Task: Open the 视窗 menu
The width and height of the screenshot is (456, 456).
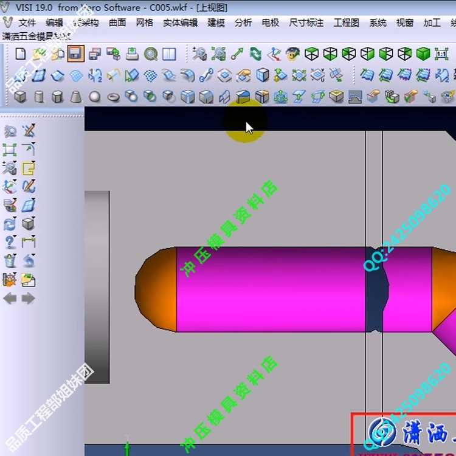Action: click(x=405, y=22)
